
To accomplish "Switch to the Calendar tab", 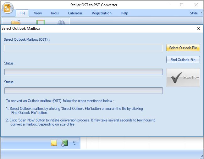I will [x=75, y=13].
